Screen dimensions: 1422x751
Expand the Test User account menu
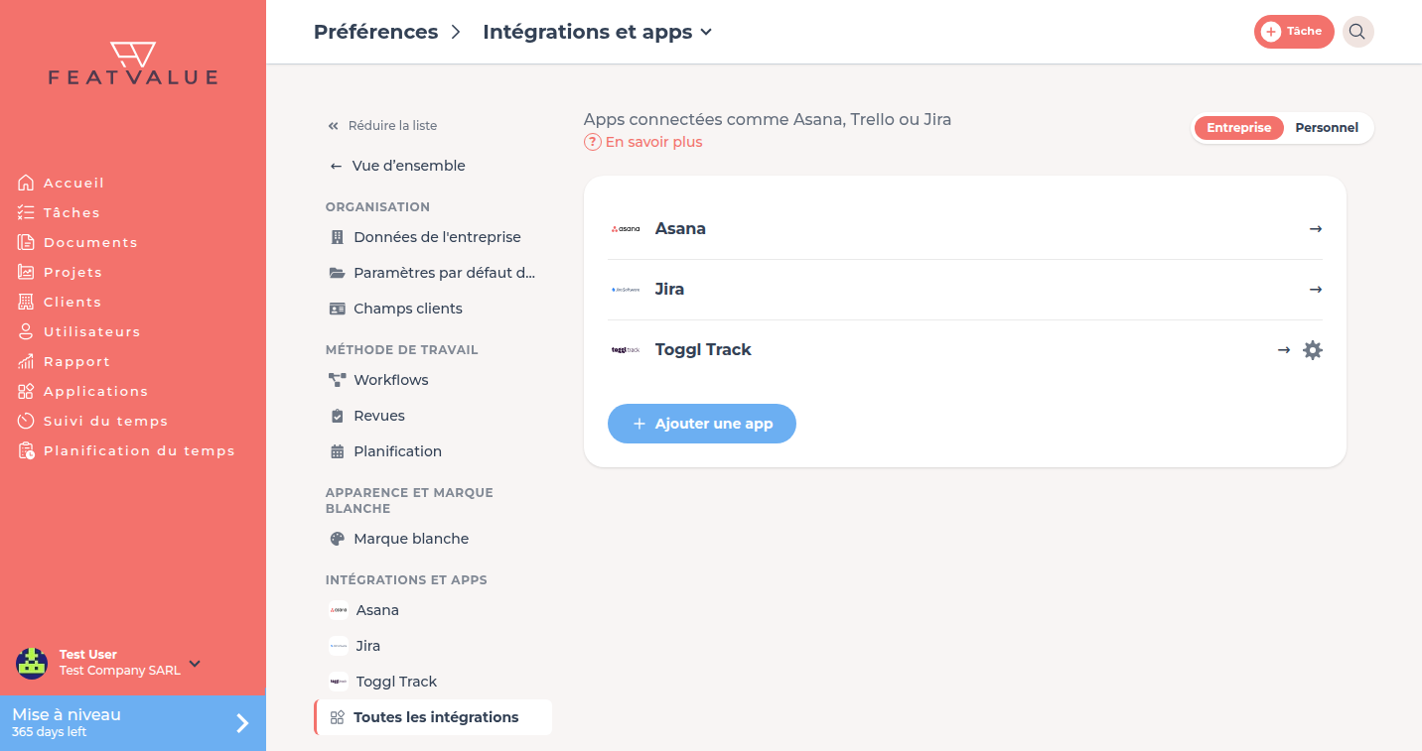pyautogui.click(x=195, y=663)
